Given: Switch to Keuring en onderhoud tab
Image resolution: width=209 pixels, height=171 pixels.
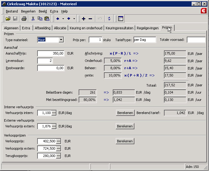Looking at the screenshot, I should point(86,28).
